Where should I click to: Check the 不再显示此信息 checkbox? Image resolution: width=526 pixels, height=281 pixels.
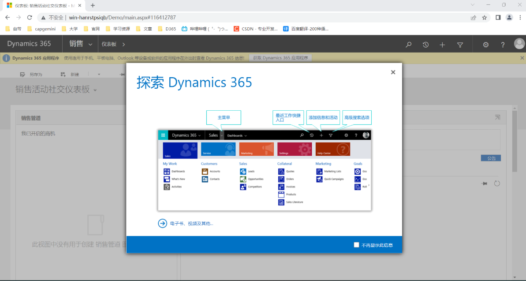356,245
